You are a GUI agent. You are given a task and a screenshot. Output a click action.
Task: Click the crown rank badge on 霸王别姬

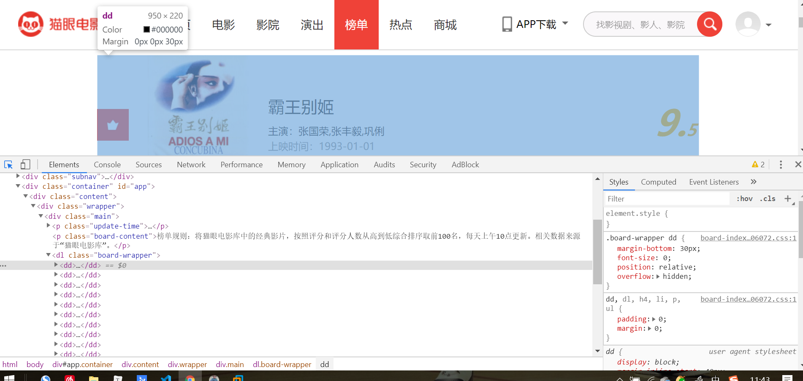click(x=113, y=125)
